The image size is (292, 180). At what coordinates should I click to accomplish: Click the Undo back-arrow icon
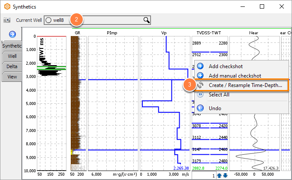point(200,108)
